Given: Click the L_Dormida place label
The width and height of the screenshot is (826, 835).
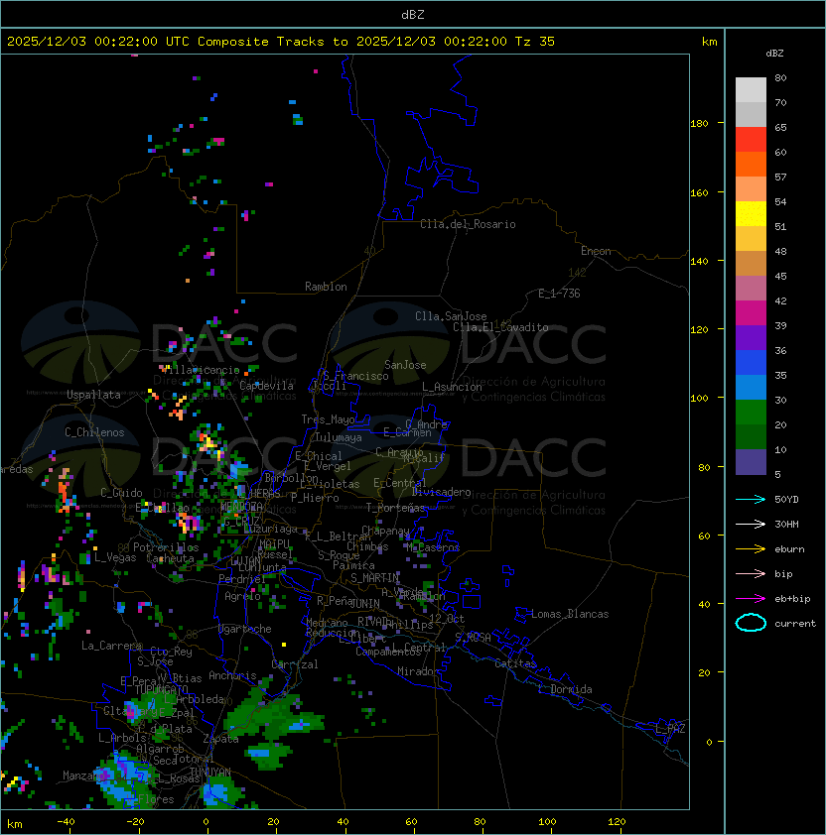Looking at the screenshot, I should 565,689.
